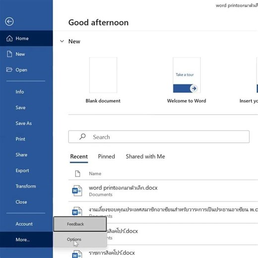Open the Welcome to Word template

pos(187,75)
